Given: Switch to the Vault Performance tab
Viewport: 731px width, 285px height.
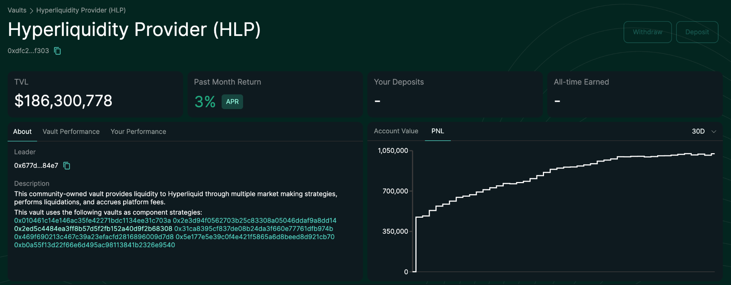Looking at the screenshot, I should (x=71, y=131).
